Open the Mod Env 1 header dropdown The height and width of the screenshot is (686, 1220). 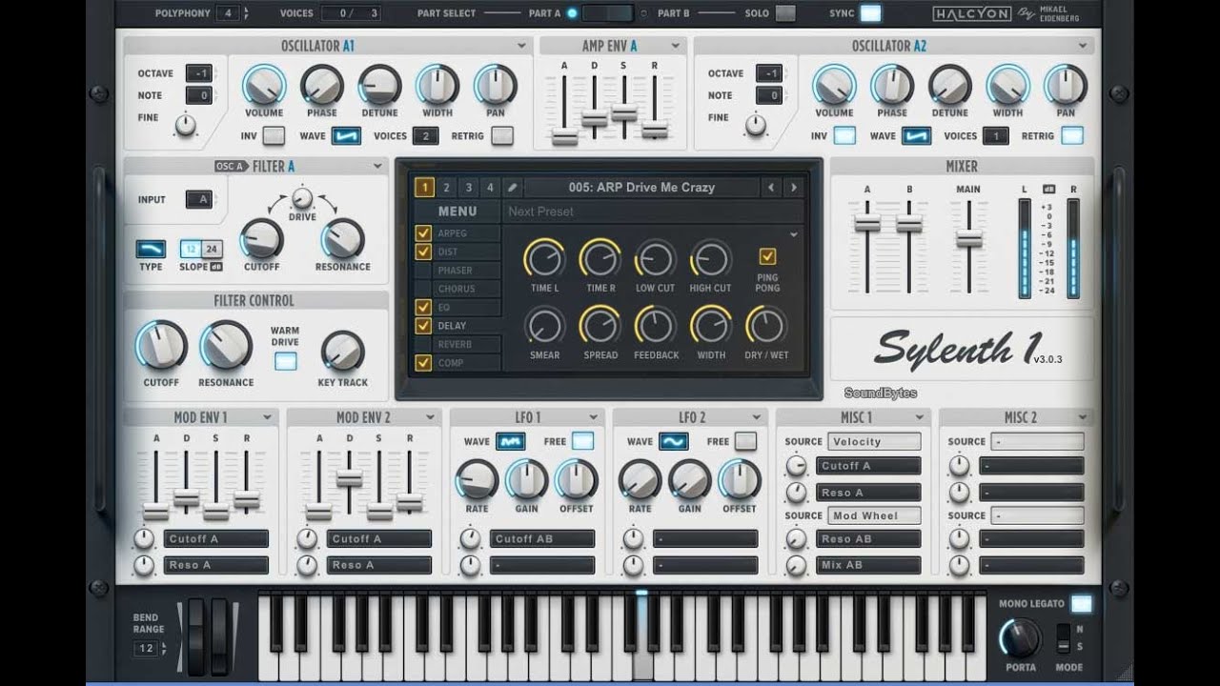click(269, 417)
